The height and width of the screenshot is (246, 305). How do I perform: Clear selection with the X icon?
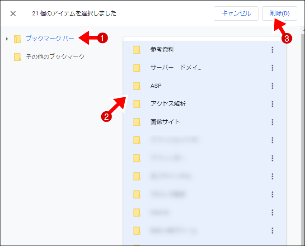(13, 14)
